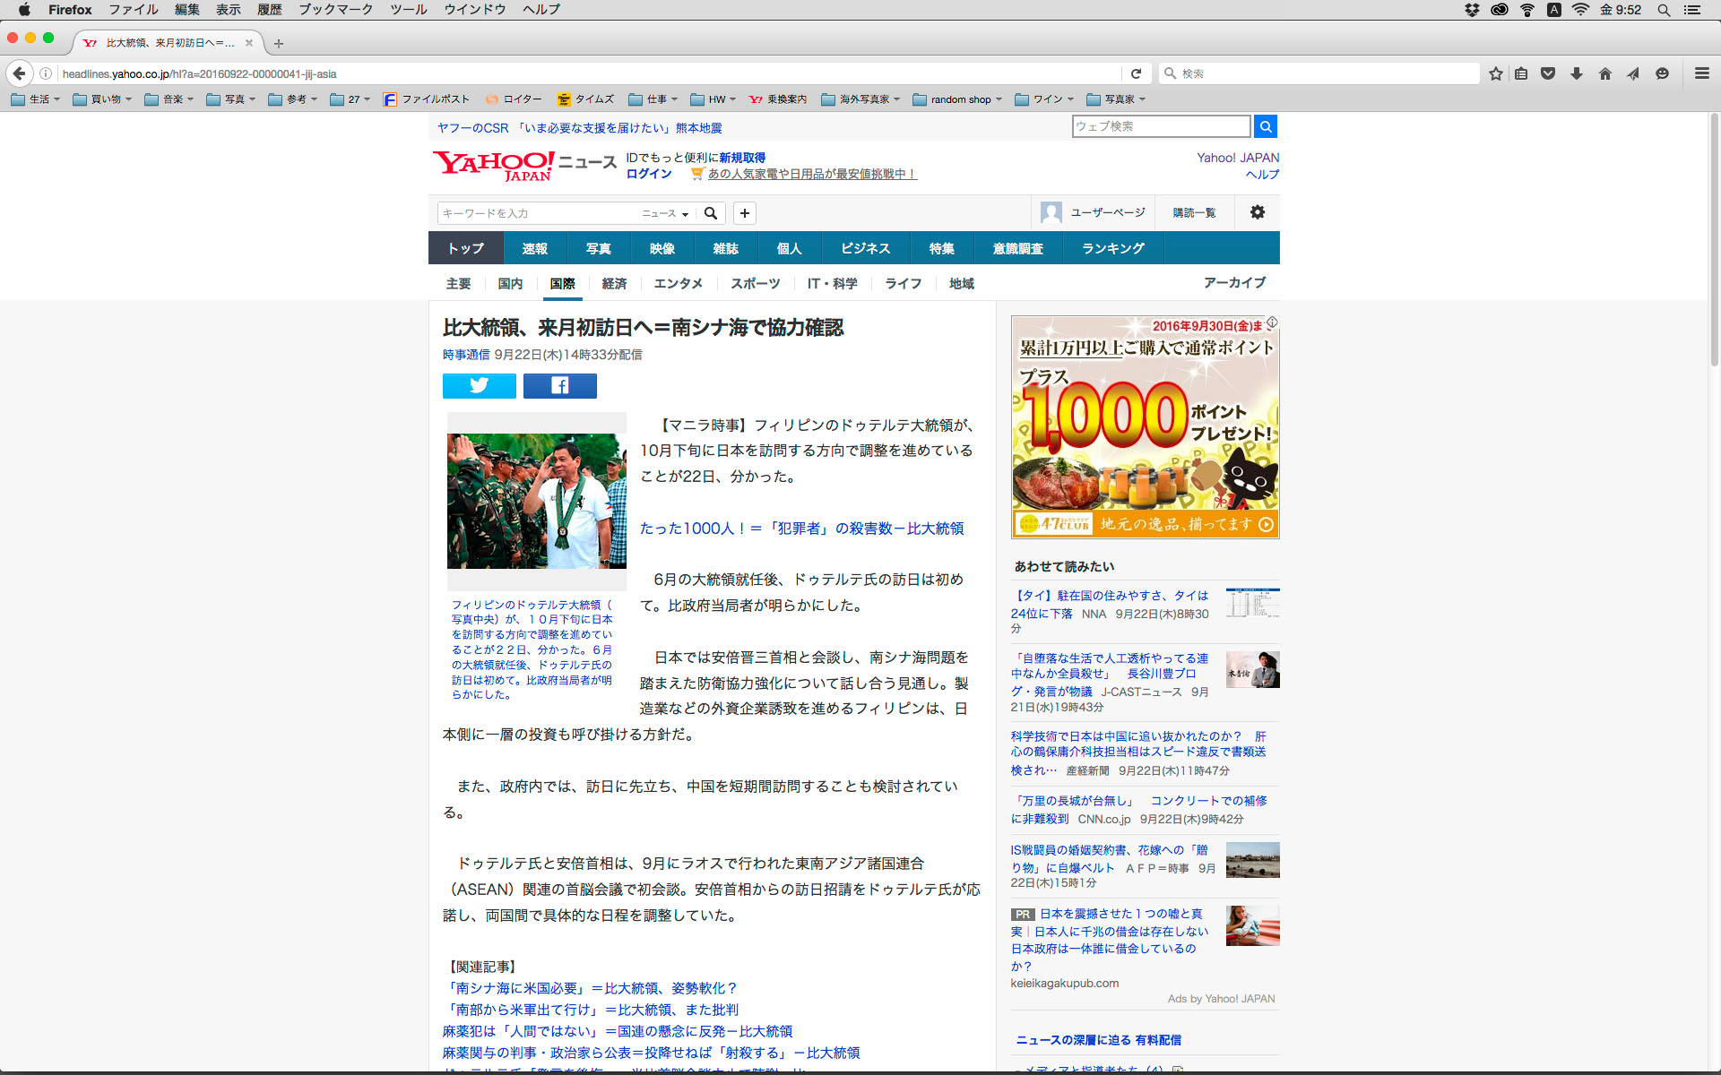Select the 経済 category tab
This screenshot has width=1721, height=1075.
(x=614, y=283)
